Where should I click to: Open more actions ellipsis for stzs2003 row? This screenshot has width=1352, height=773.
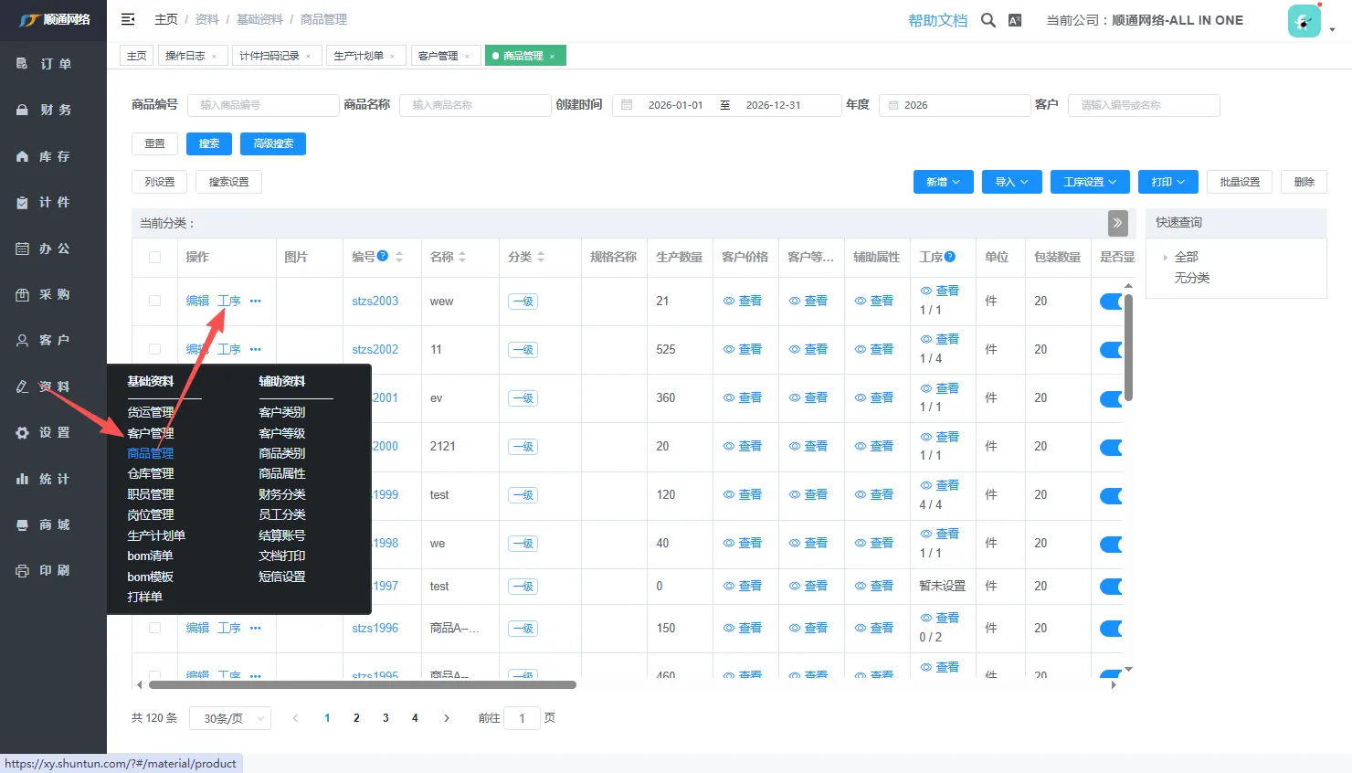(256, 302)
